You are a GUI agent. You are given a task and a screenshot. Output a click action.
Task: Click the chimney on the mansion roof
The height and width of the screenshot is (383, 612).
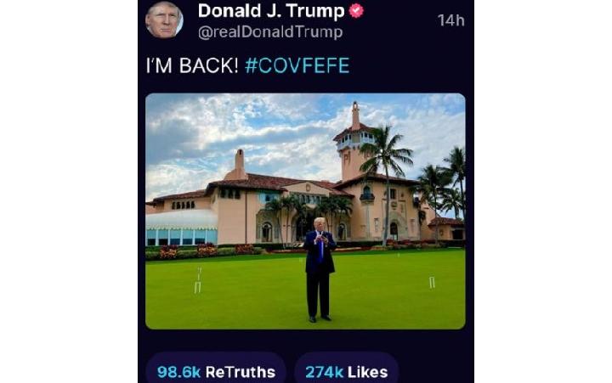(x=240, y=162)
